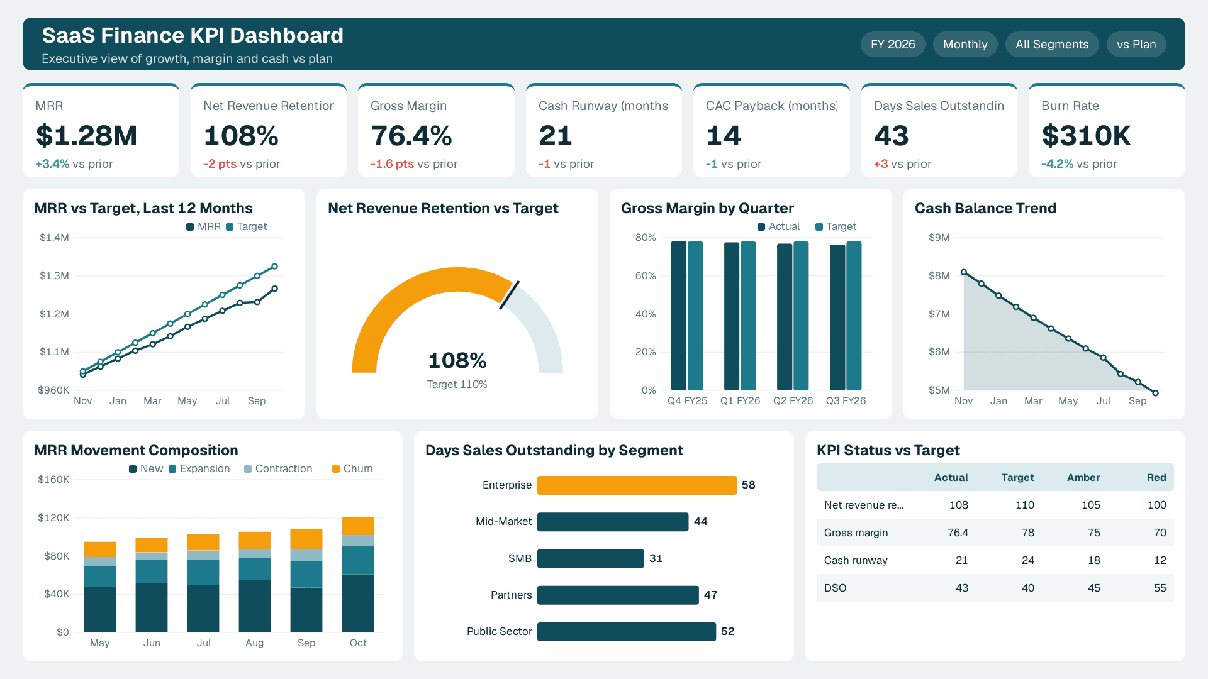This screenshot has height=679, width=1208.
Task: Change the Monthly period filter
Action: pyautogui.click(x=965, y=45)
